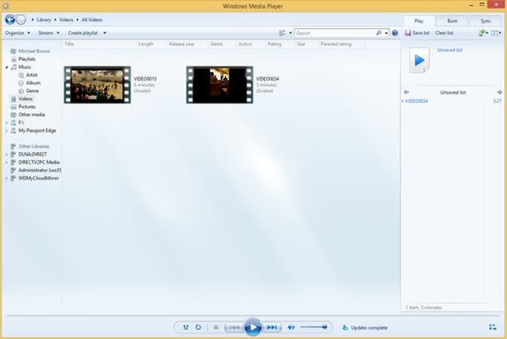Image resolution: width=507 pixels, height=339 pixels.
Task: Select the VIDEO0034 thumbnail
Action: click(220, 85)
